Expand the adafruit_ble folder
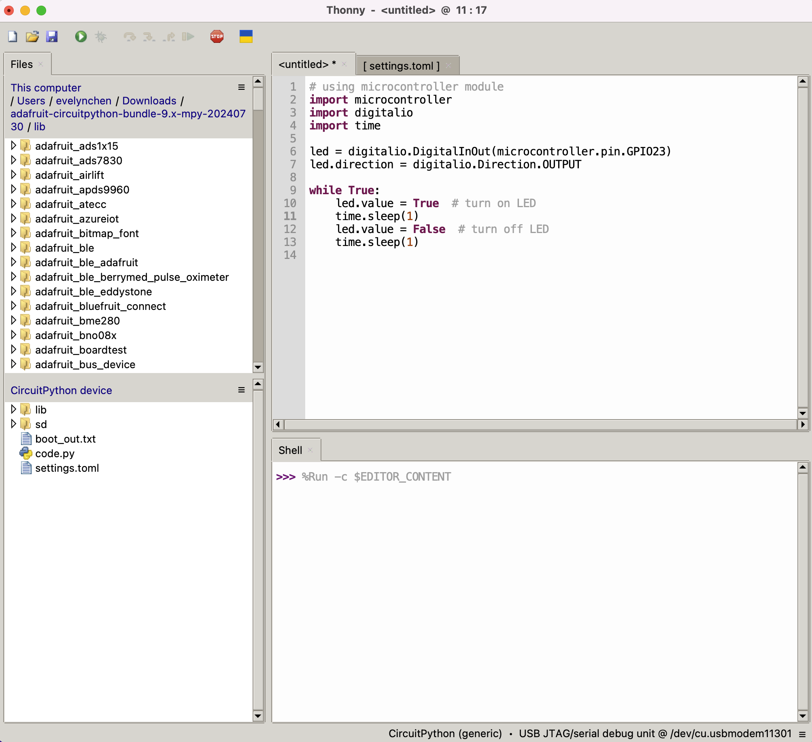Screen dimensions: 812x742 point(13,247)
